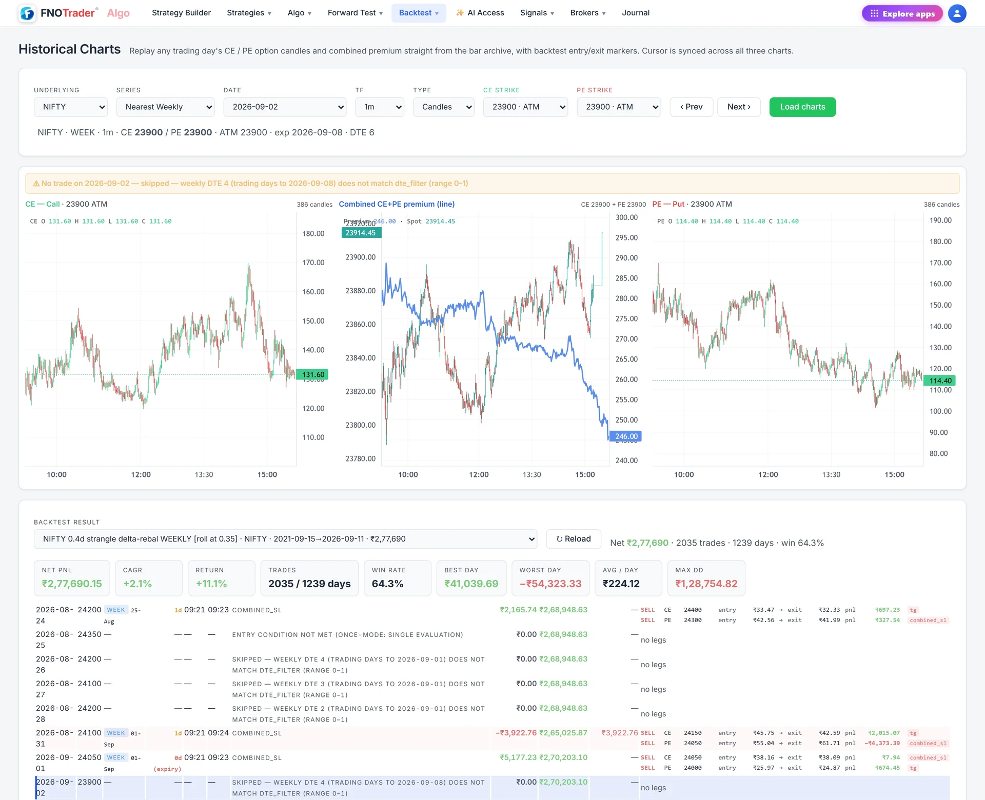Click the Combined CE+PE premium chart title
Screen dimensions: 985x800
tap(397, 204)
